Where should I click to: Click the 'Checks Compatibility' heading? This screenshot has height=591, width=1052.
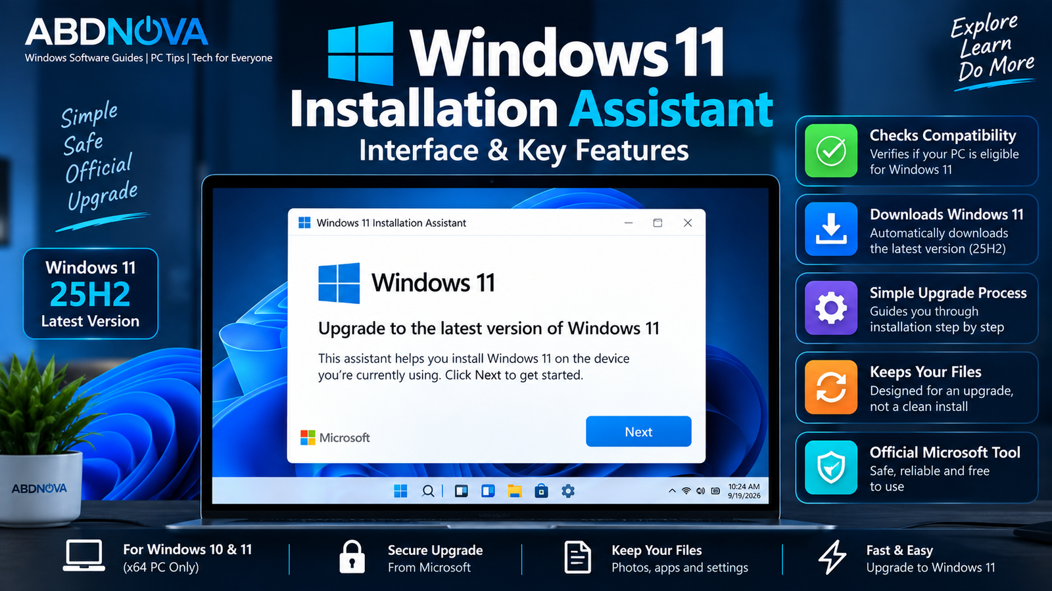click(x=943, y=135)
